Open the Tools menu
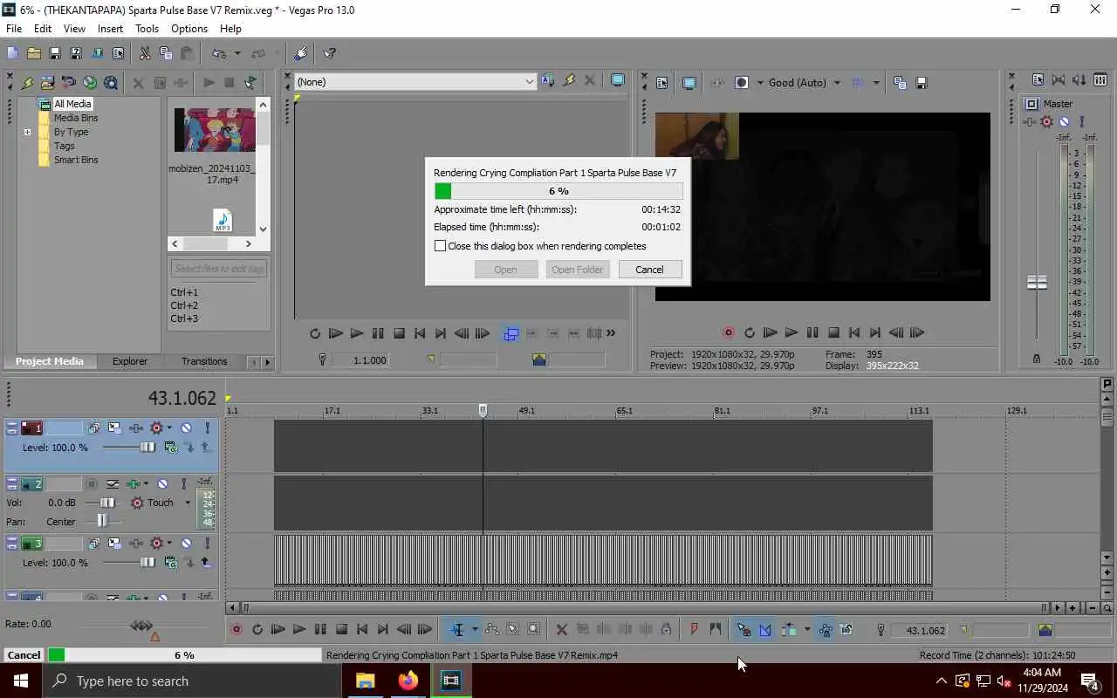The height and width of the screenshot is (698, 1117). tap(147, 29)
